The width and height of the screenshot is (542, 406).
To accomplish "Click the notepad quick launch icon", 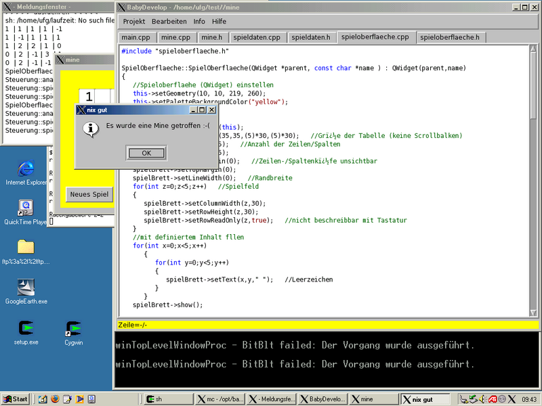I will (67, 399).
